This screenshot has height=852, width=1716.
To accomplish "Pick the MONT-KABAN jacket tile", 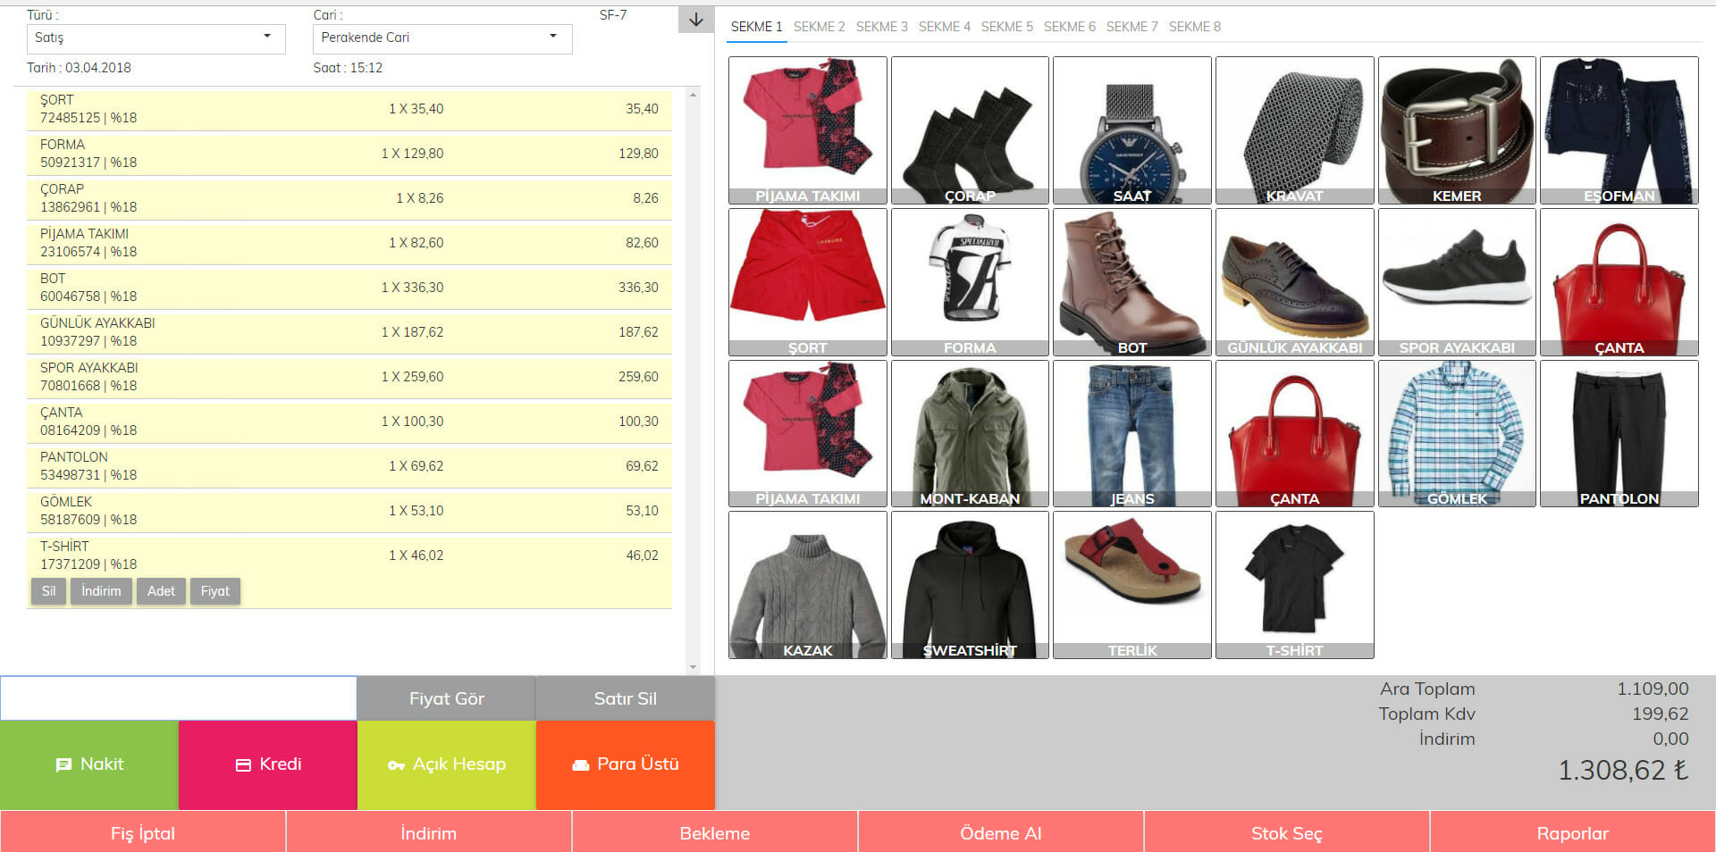I will 970,434.
